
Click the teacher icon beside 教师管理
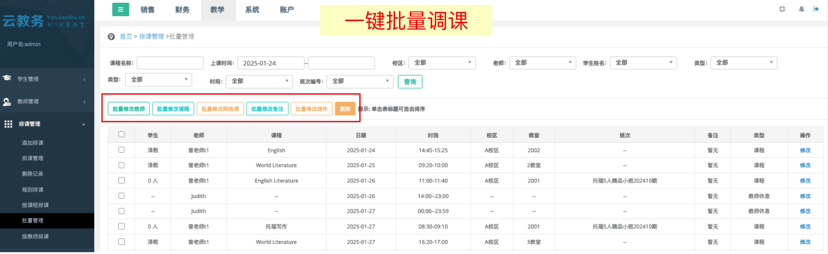7,101
